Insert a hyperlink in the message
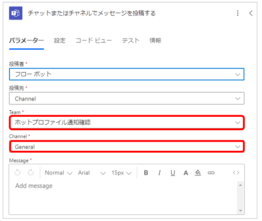This screenshot has width=262, height=221. click(x=211, y=173)
